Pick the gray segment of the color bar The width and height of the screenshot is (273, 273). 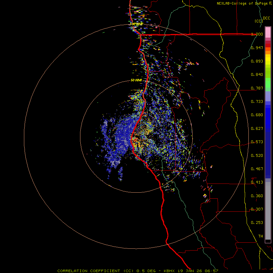point(268,211)
